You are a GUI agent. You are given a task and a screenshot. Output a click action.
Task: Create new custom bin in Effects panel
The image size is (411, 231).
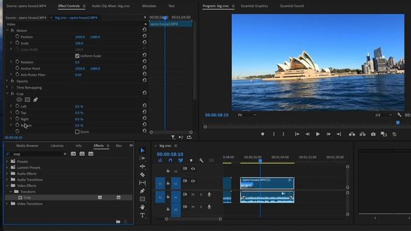[118, 221]
